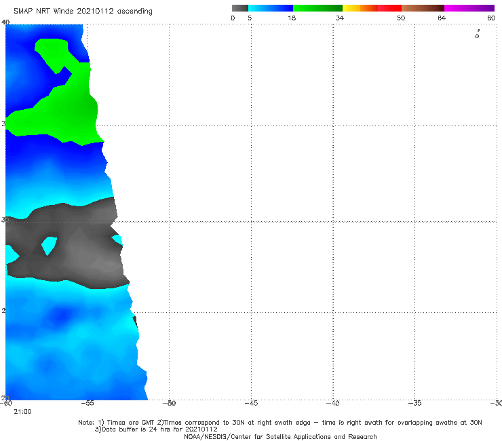Click the small cyan patch inside gray band
Viewport: 502px width, 441px height.
[x=49, y=246]
